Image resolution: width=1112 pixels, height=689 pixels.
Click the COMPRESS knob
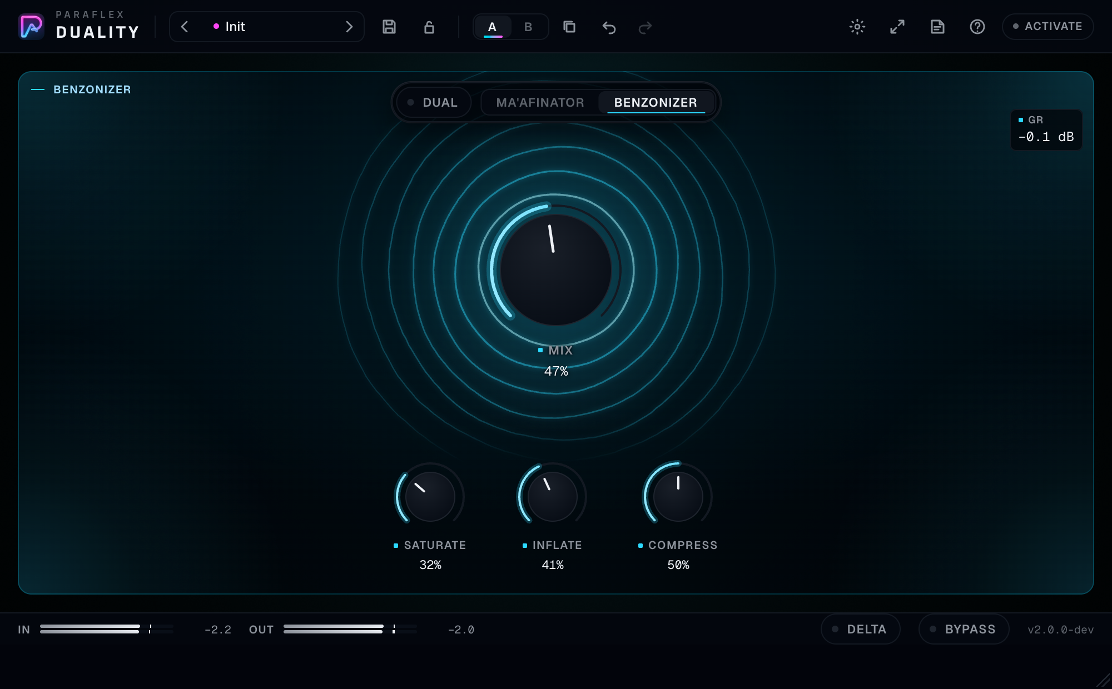(x=678, y=496)
